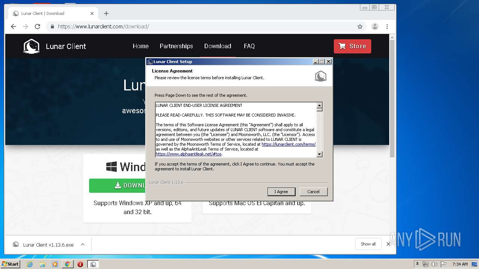Screen dimensions: 479x269
Task: Click the browser back arrow
Action: click(x=13, y=27)
